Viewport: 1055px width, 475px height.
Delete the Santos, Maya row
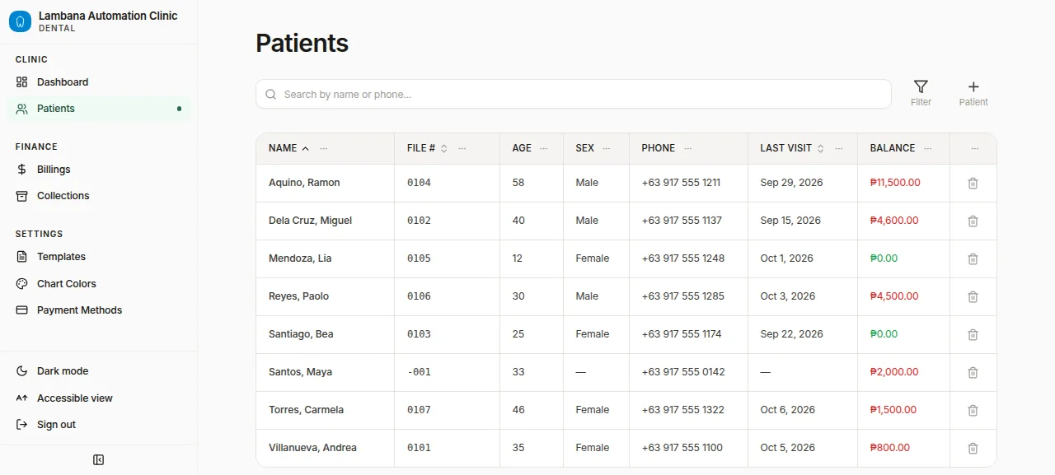(x=973, y=372)
